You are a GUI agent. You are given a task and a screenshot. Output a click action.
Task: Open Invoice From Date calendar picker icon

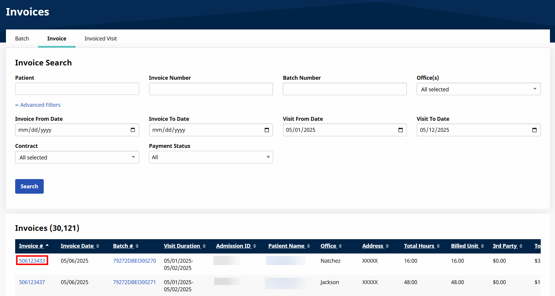[133, 130]
